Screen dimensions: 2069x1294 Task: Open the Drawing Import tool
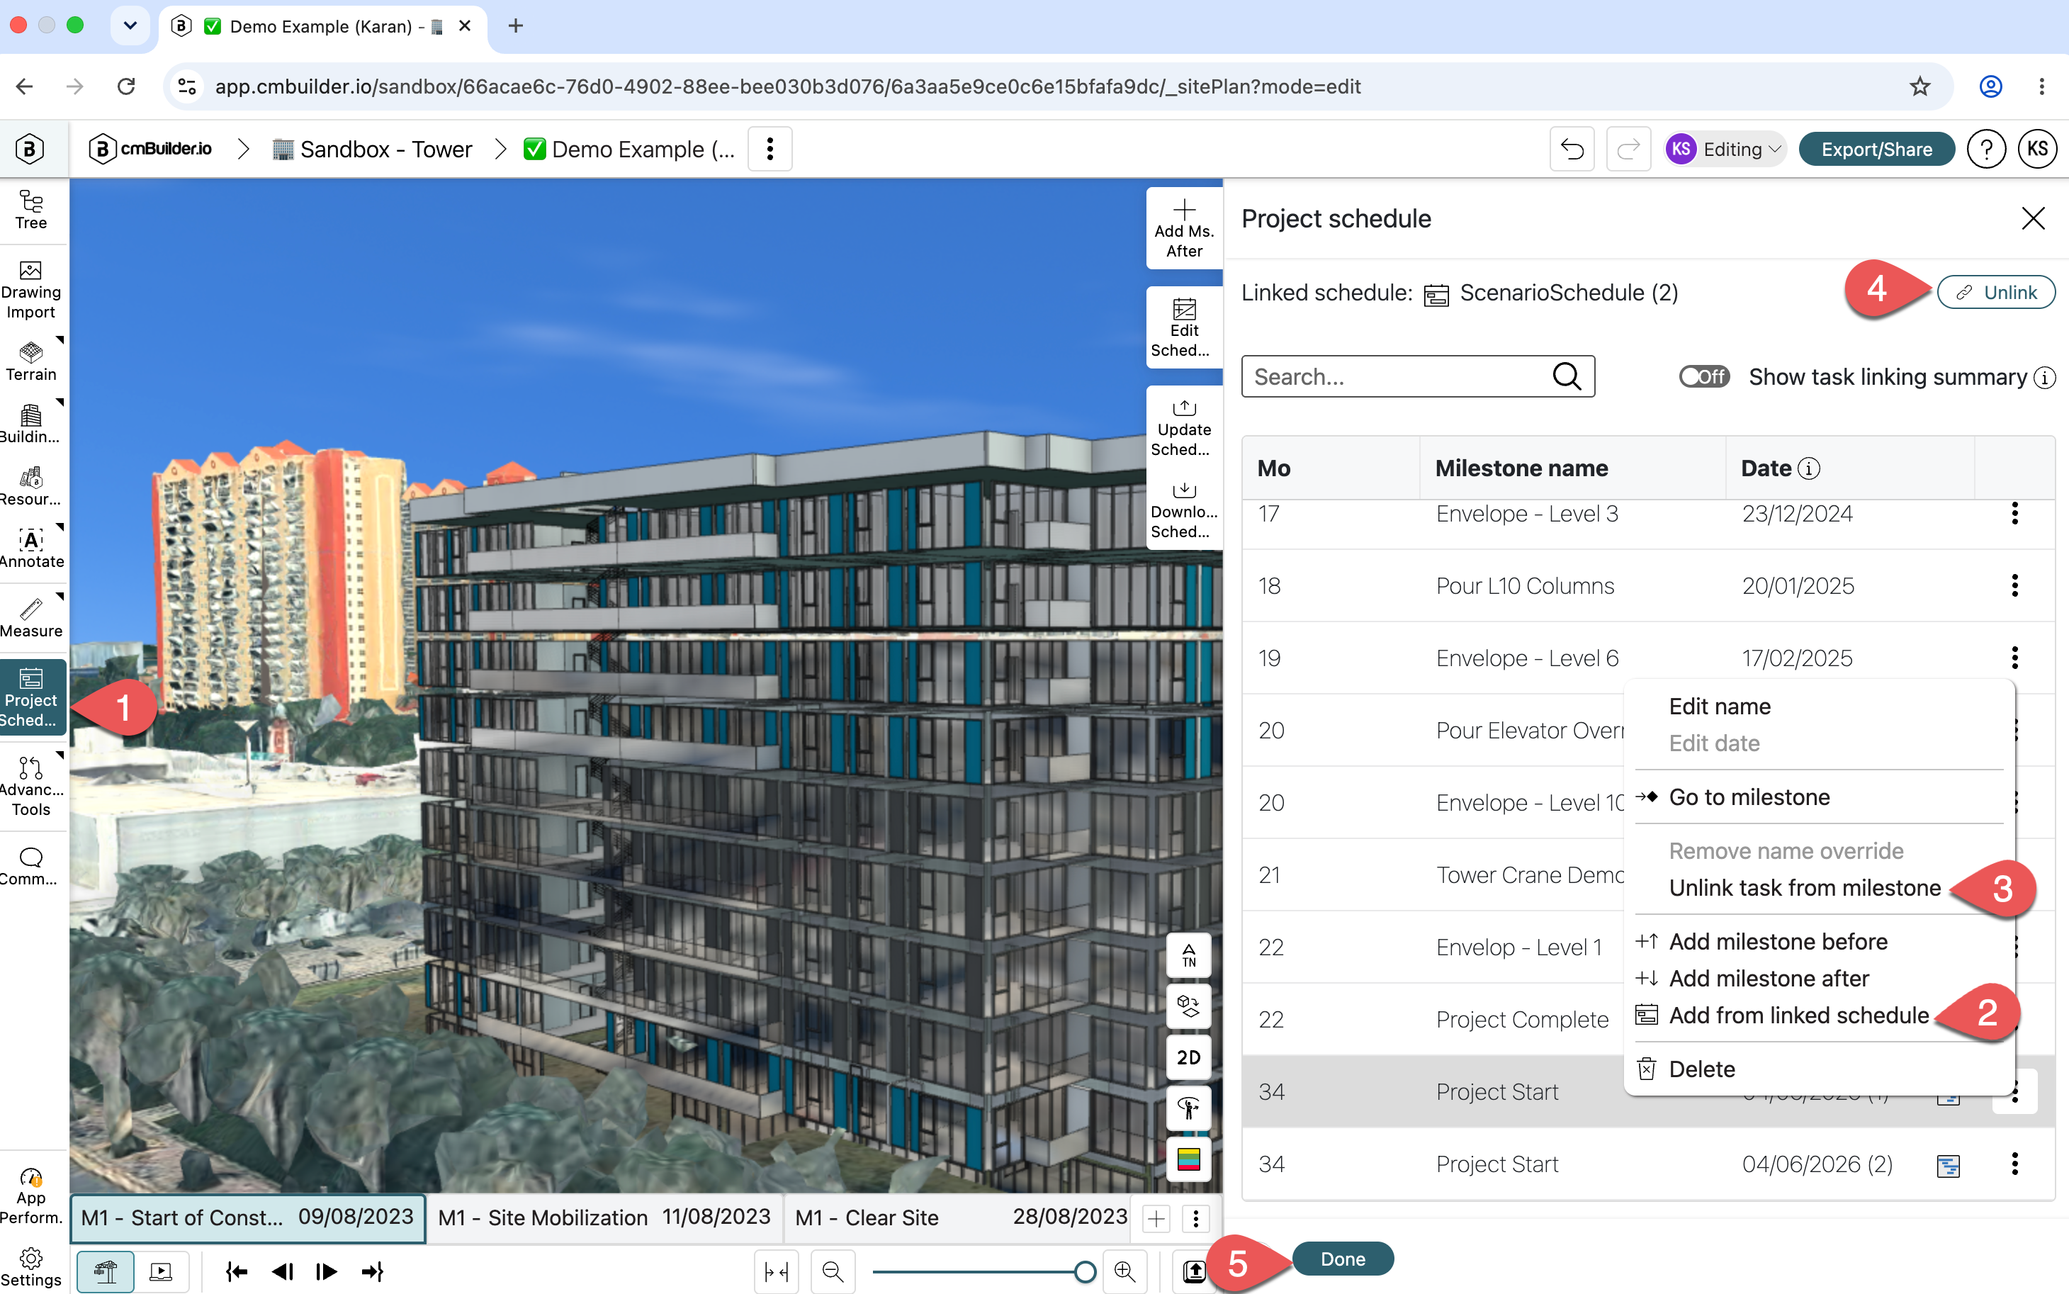30,290
